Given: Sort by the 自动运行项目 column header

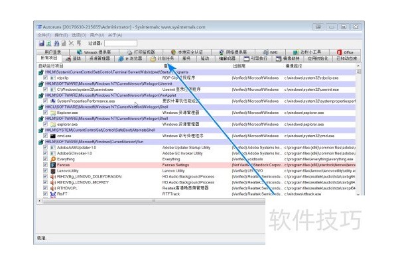Looking at the screenshot, I should tap(51, 66).
